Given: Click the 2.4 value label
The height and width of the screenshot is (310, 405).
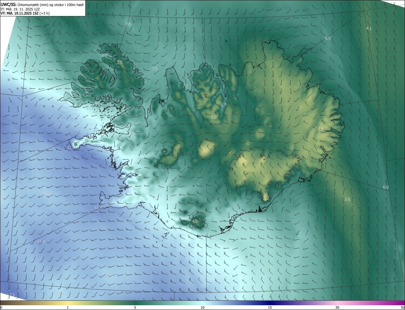Looking at the screenshot, I should (321, 129).
